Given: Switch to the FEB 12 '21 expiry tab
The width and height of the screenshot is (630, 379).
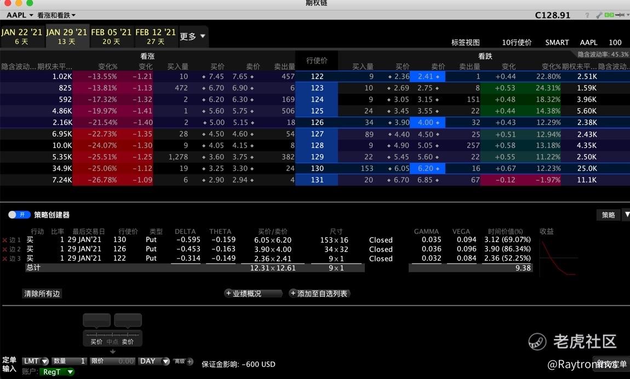Looking at the screenshot, I should point(156,37).
